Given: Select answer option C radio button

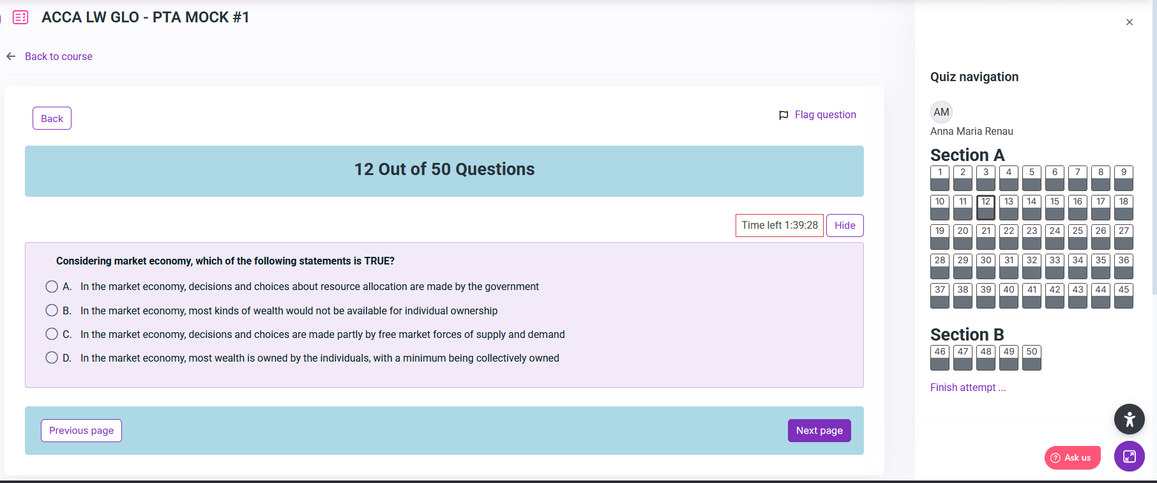Looking at the screenshot, I should [x=52, y=334].
